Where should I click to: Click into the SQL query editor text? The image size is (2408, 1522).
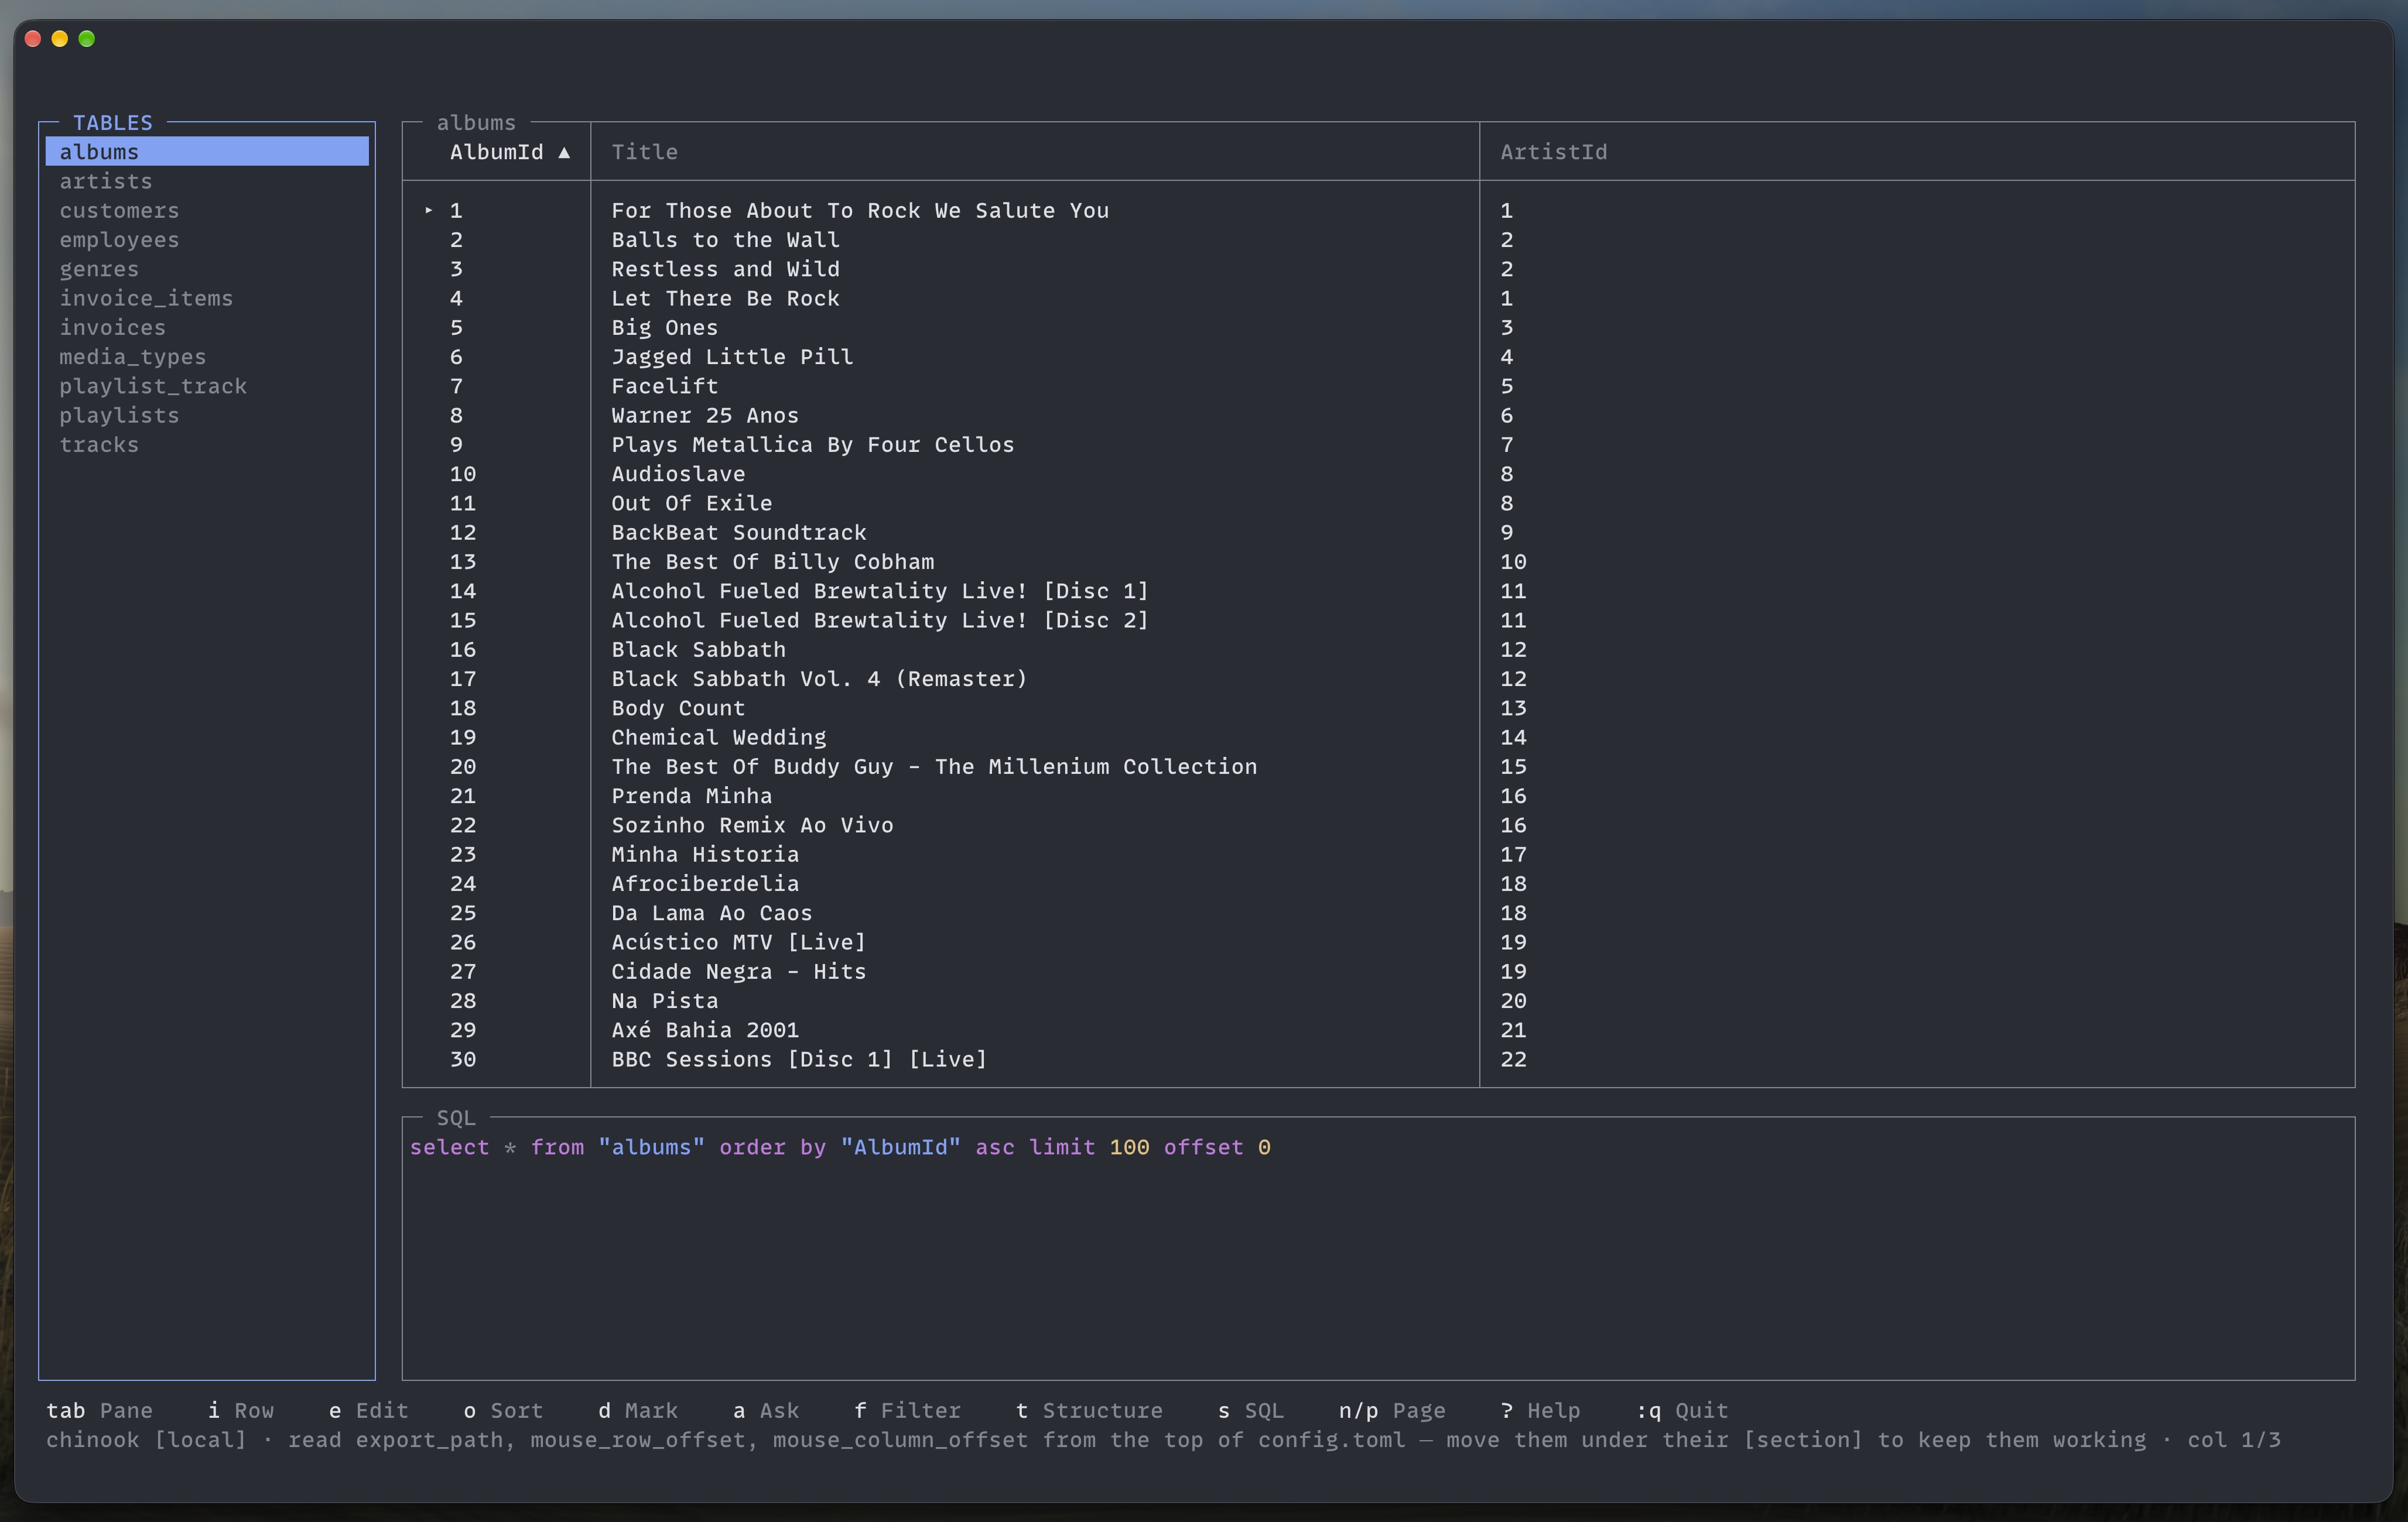(x=840, y=1147)
